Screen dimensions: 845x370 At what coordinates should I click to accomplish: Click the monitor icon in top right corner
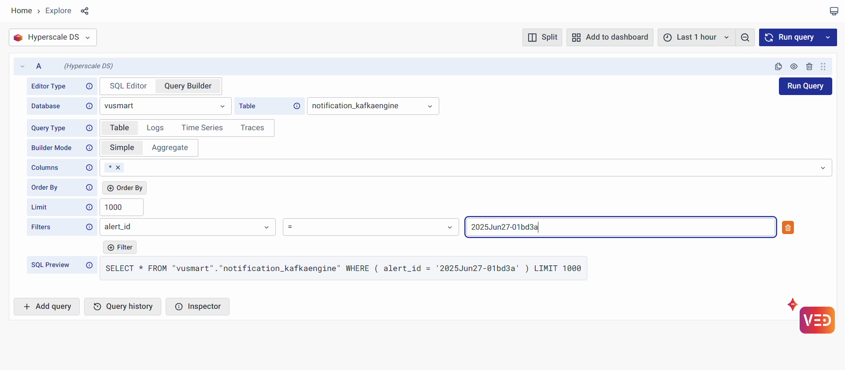pyautogui.click(x=834, y=11)
